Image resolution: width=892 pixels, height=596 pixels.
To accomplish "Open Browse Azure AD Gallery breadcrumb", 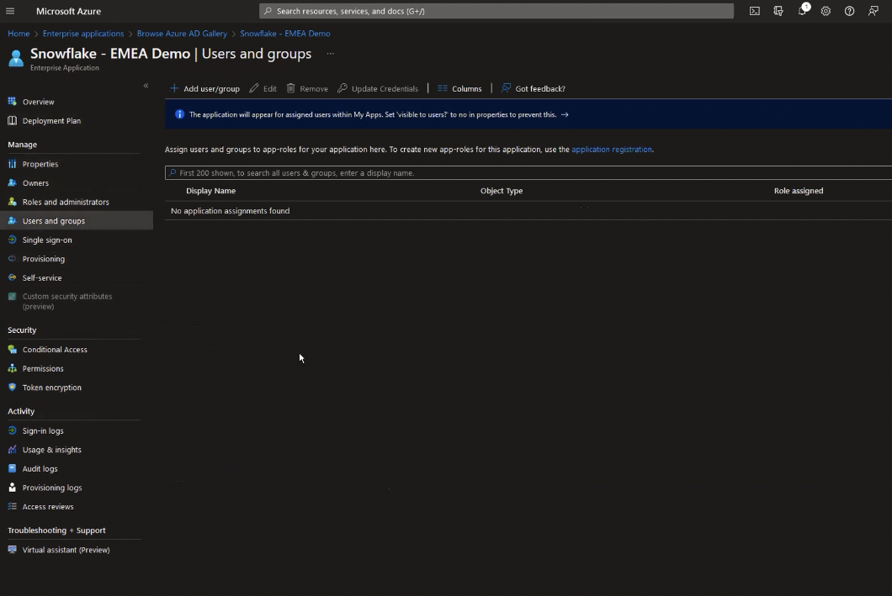I will coord(182,34).
